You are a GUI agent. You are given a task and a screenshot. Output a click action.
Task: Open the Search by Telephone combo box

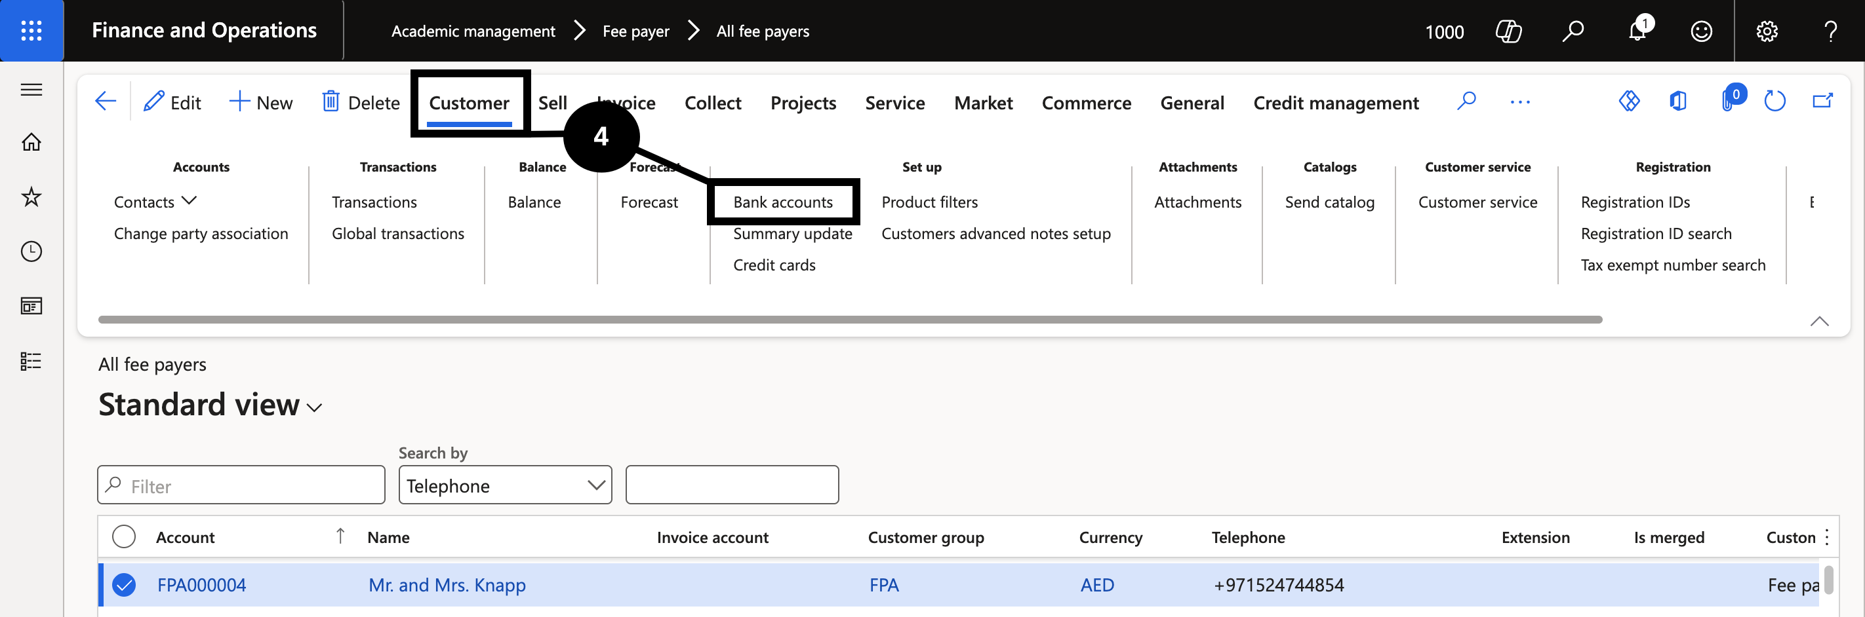click(x=506, y=485)
